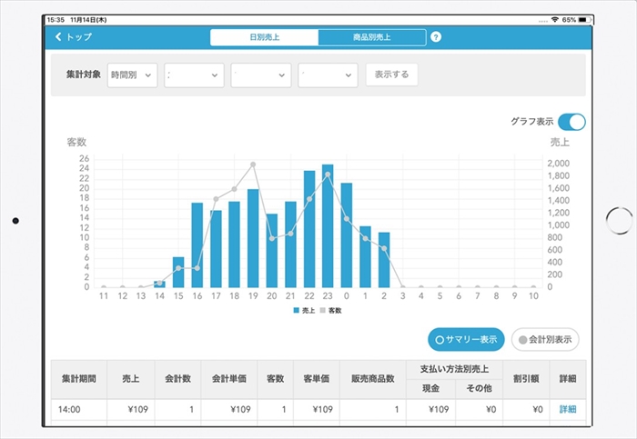Click the 客数 gray legend marker
The height and width of the screenshot is (439, 637).
[323, 311]
